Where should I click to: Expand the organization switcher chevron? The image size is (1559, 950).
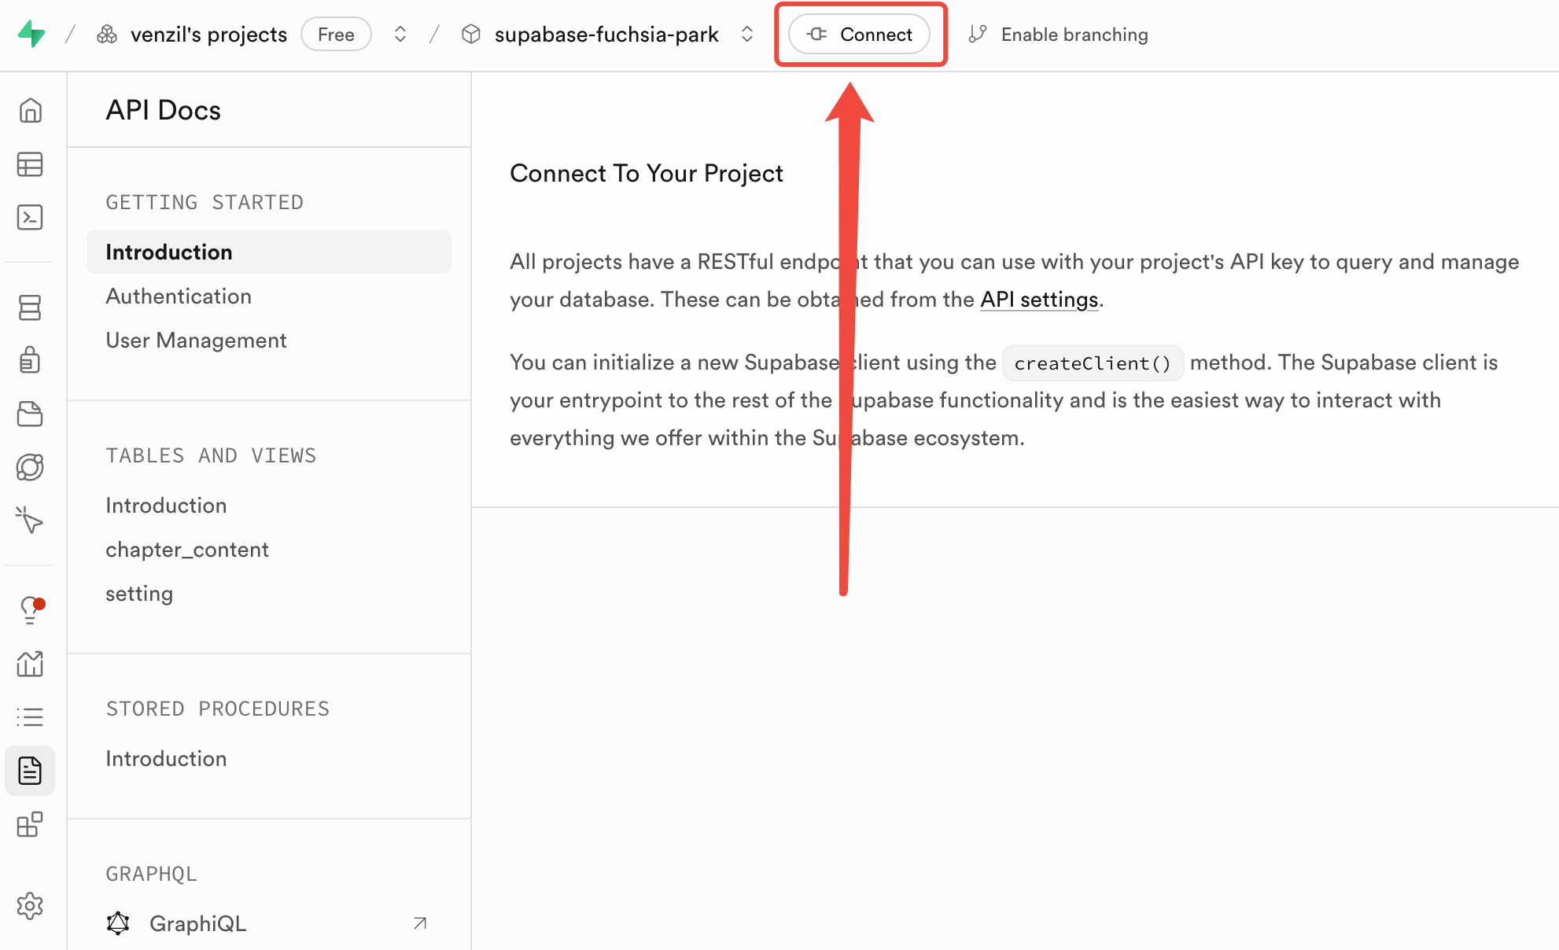400,34
